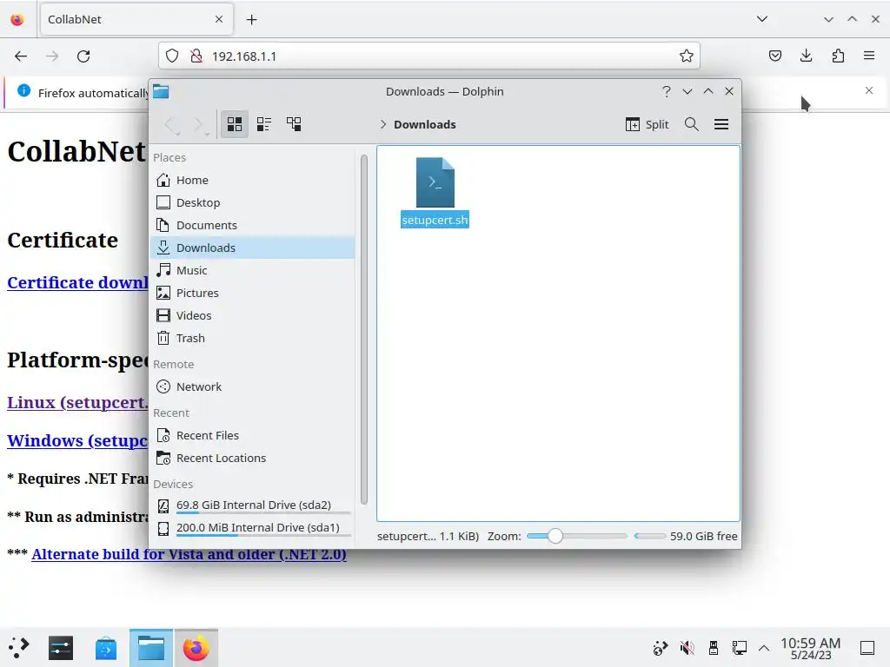Expand the Firefox list all tabs dropdown
890x667 pixels.
pos(762,19)
